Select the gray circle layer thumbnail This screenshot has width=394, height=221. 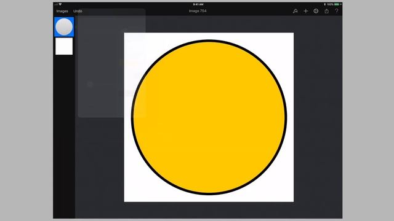coord(64,27)
